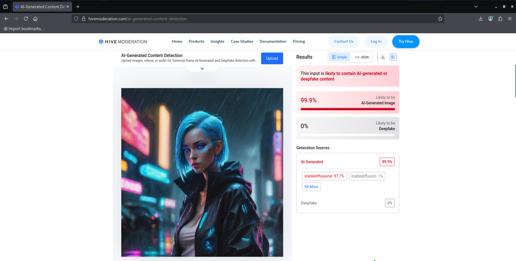Click the Log In button
The image size is (516, 261).
[376, 42]
